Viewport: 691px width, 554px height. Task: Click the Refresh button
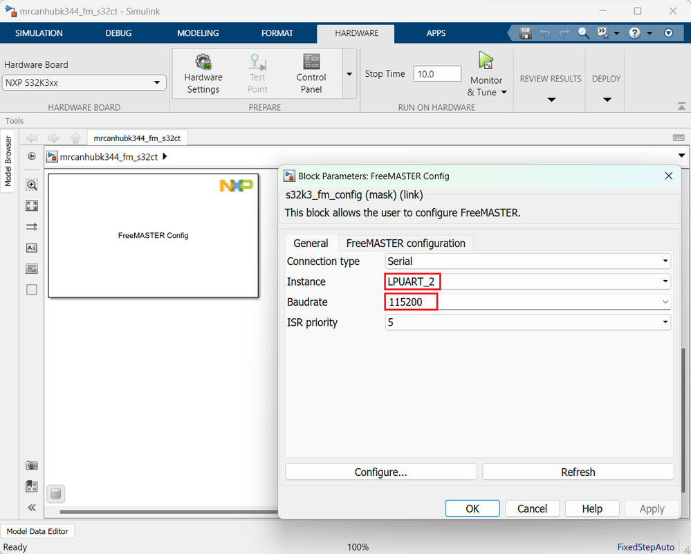point(578,472)
